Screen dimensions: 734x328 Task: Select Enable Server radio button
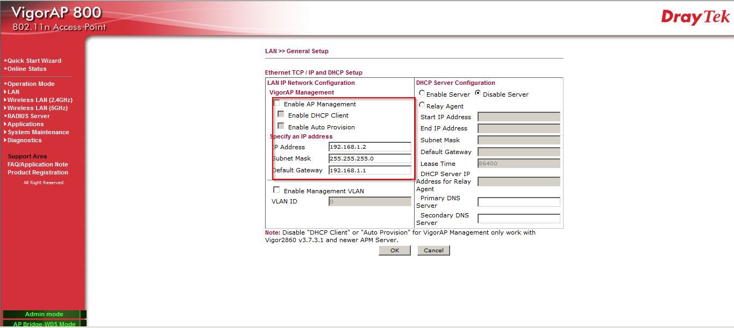(x=422, y=93)
